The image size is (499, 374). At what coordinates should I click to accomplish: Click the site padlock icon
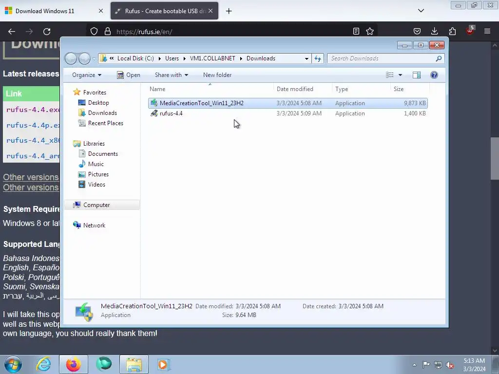point(108,32)
